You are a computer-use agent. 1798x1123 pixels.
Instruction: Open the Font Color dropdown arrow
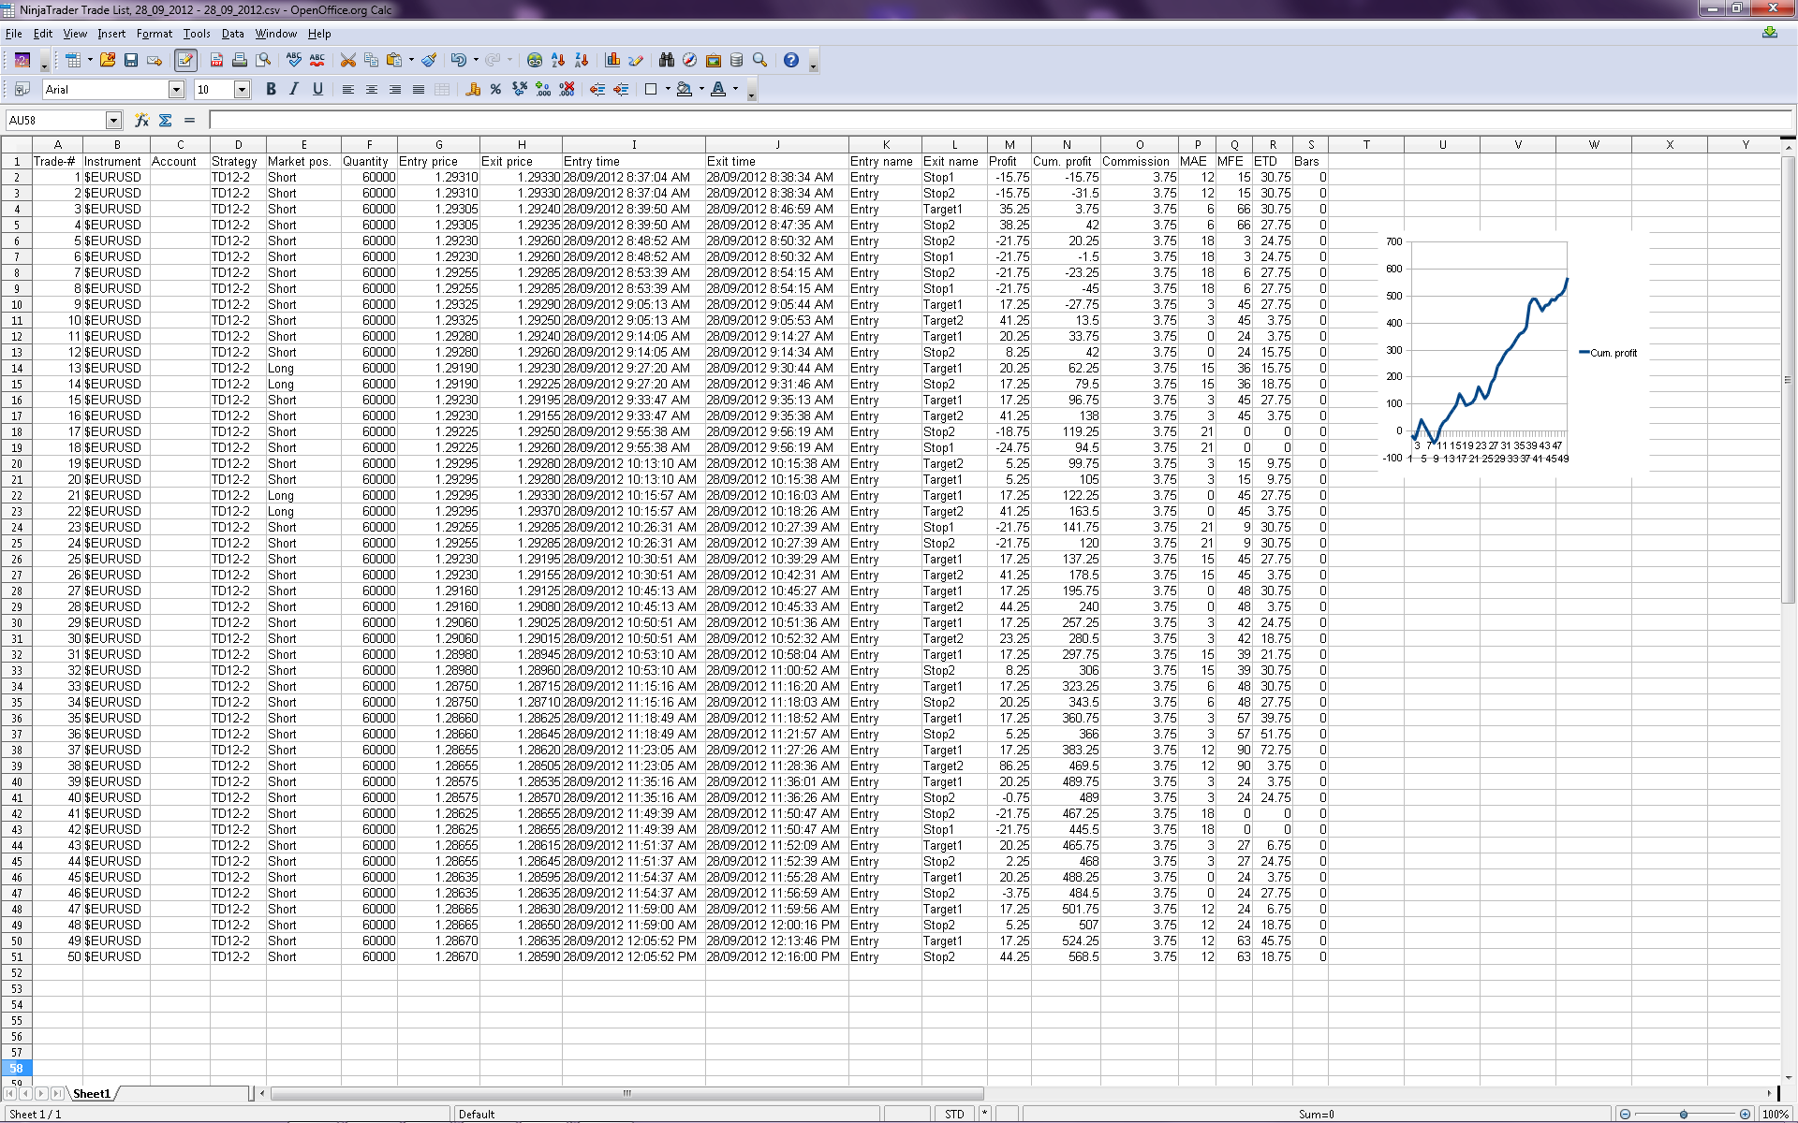pyautogui.click(x=735, y=89)
